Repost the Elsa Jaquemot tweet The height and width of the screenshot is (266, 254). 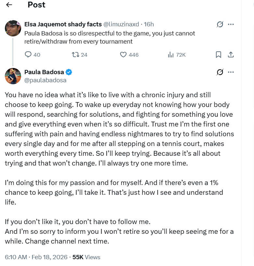(x=75, y=55)
